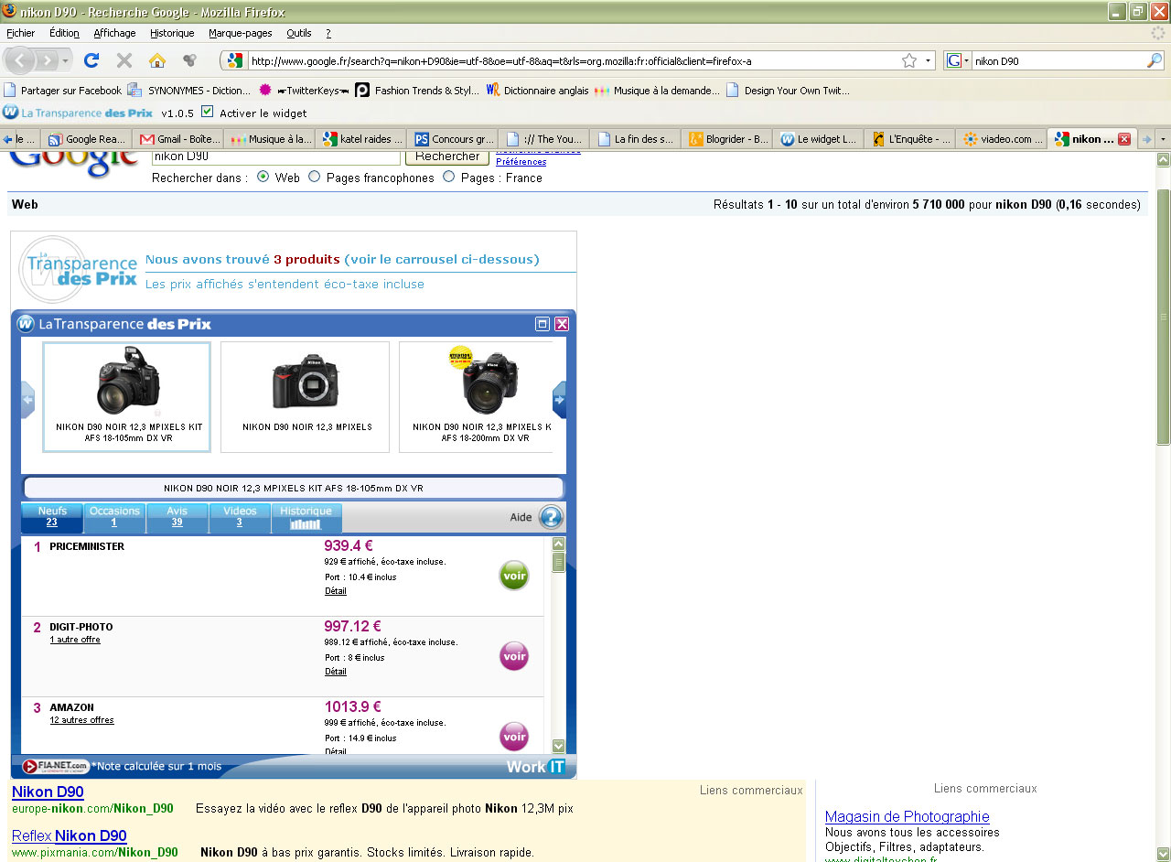Expand the list-all-tabs dropdown arrow
The height and width of the screenshot is (862, 1171).
[x=1163, y=139]
